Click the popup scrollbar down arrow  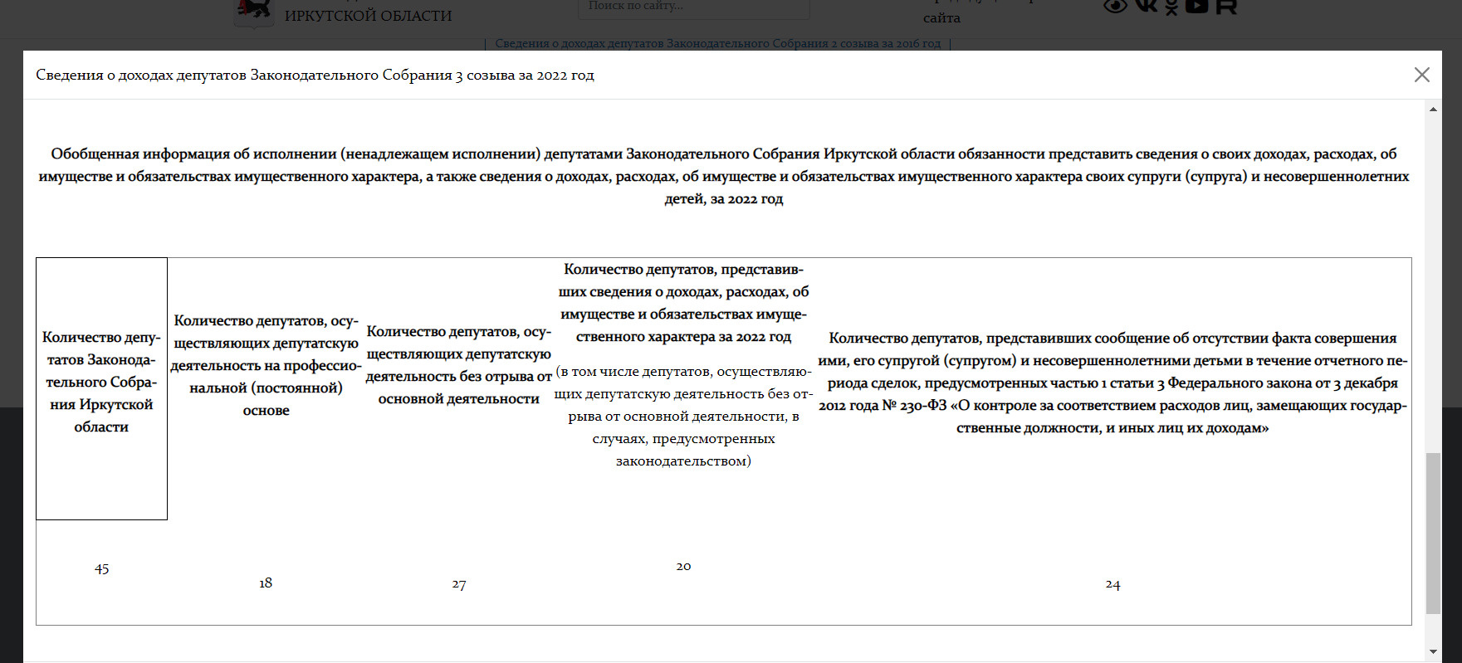click(1433, 651)
